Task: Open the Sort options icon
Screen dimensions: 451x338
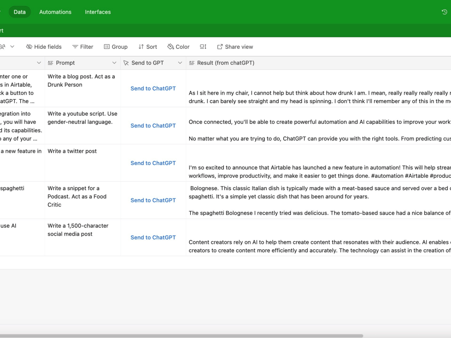Action: pos(141,46)
